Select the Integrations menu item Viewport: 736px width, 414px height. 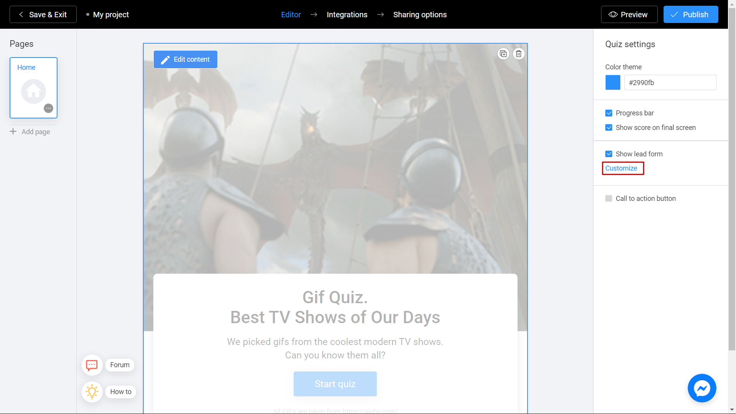click(347, 14)
